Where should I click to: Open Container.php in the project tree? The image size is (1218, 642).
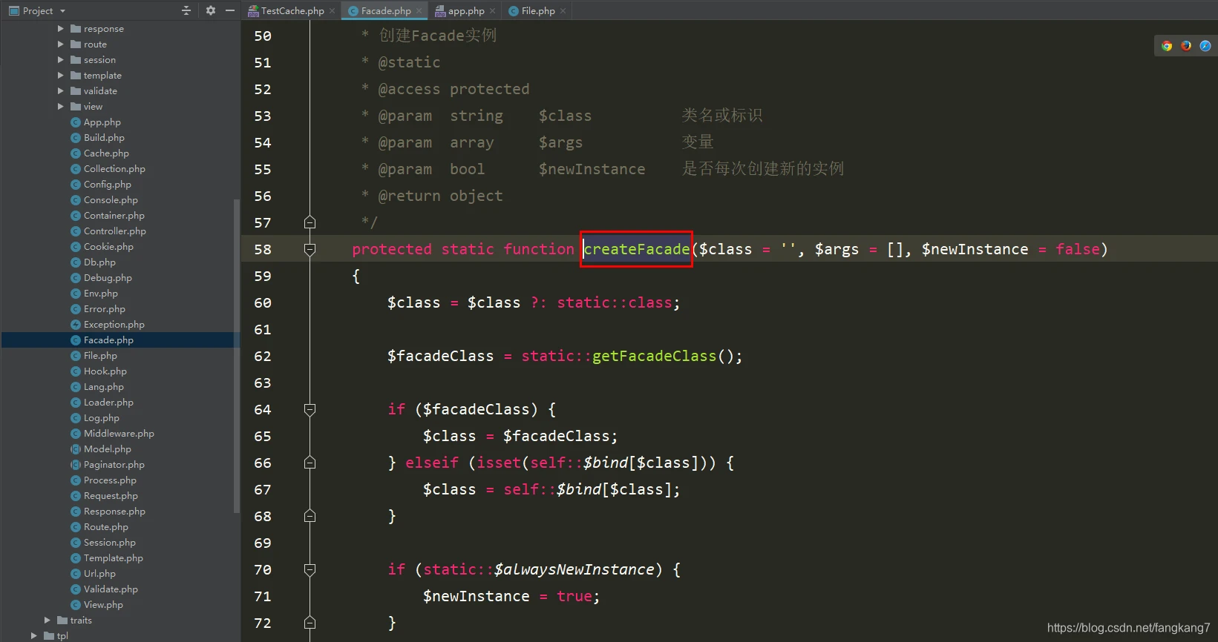click(x=114, y=216)
